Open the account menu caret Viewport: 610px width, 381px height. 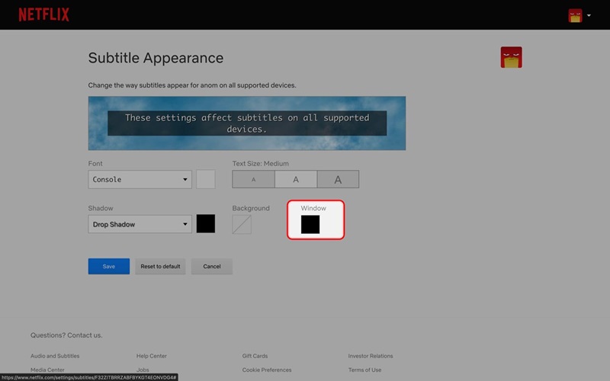(589, 15)
